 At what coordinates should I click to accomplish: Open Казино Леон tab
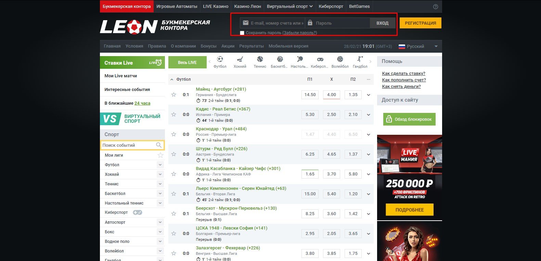click(247, 6)
